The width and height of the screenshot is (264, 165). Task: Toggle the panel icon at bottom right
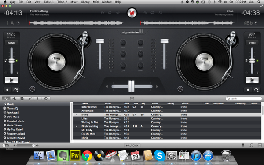click(260, 145)
